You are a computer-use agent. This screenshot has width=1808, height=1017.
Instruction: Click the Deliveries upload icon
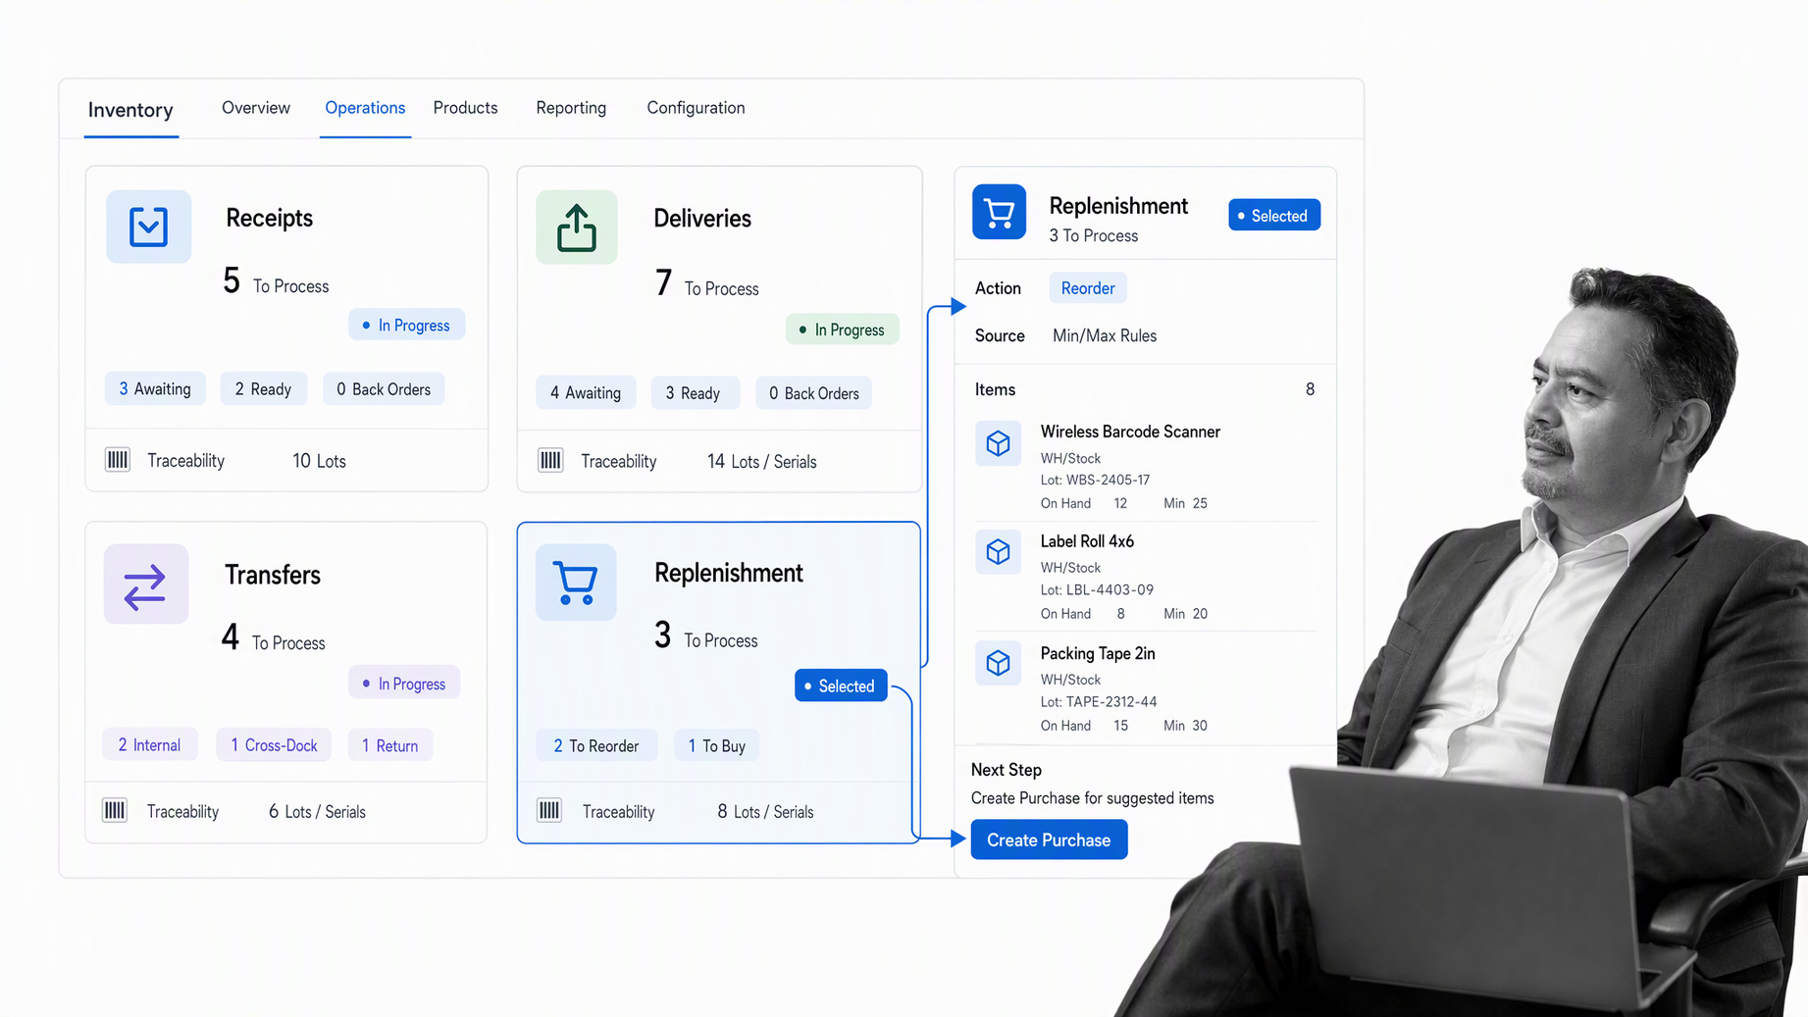(x=577, y=228)
